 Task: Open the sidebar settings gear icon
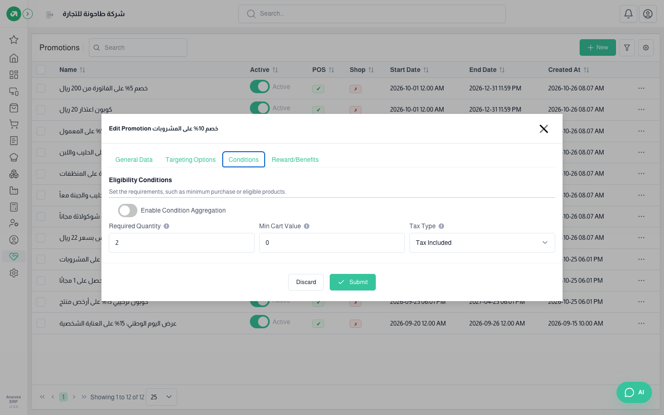14,273
